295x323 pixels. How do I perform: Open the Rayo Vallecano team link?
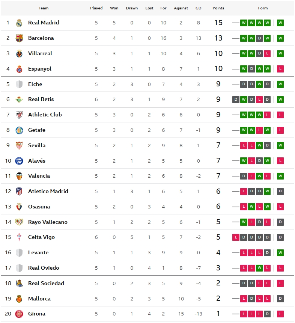coord(48,222)
